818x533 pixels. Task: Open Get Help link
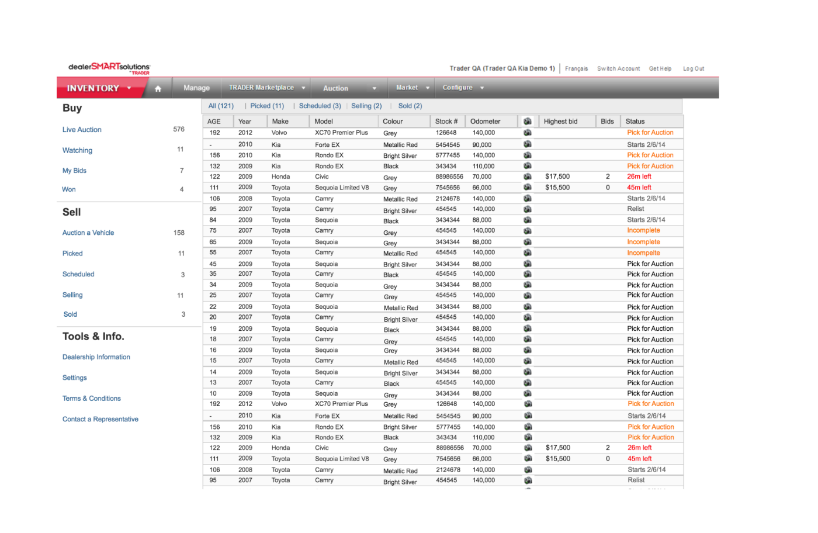(660, 68)
